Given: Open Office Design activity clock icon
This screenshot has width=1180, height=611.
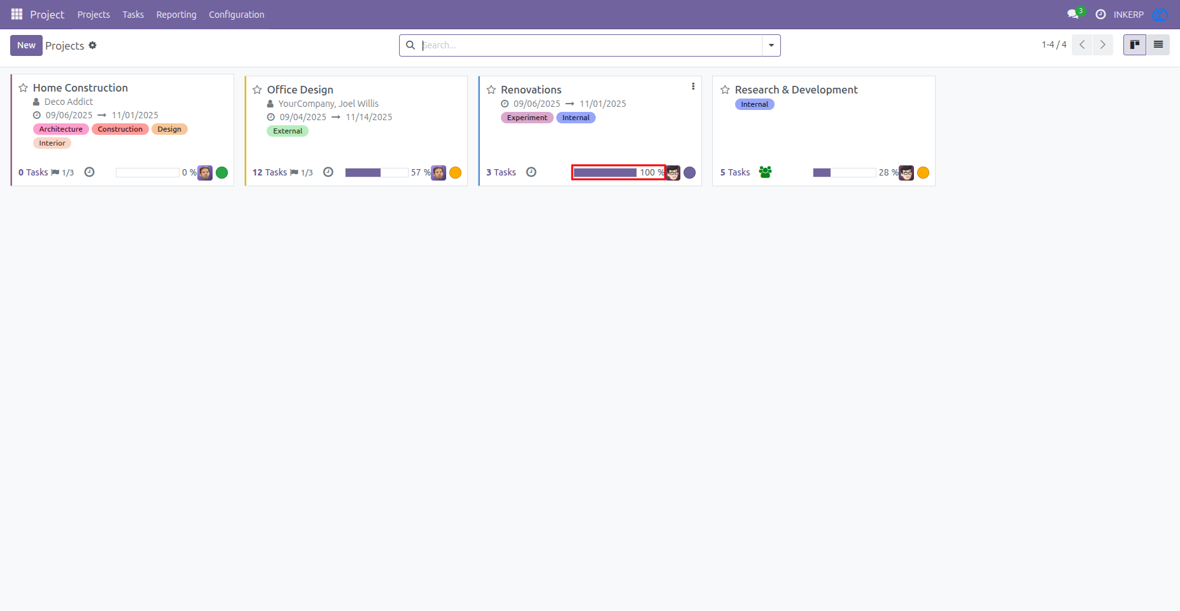Looking at the screenshot, I should (328, 172).
